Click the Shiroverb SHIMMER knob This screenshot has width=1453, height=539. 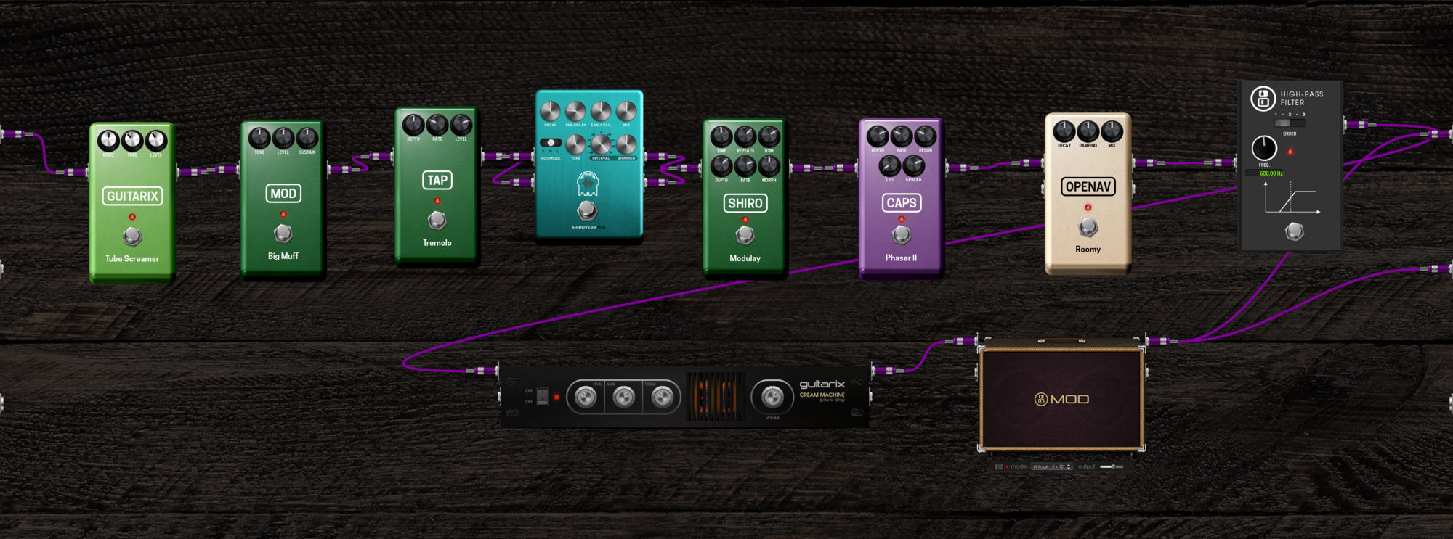coord(626,144)
